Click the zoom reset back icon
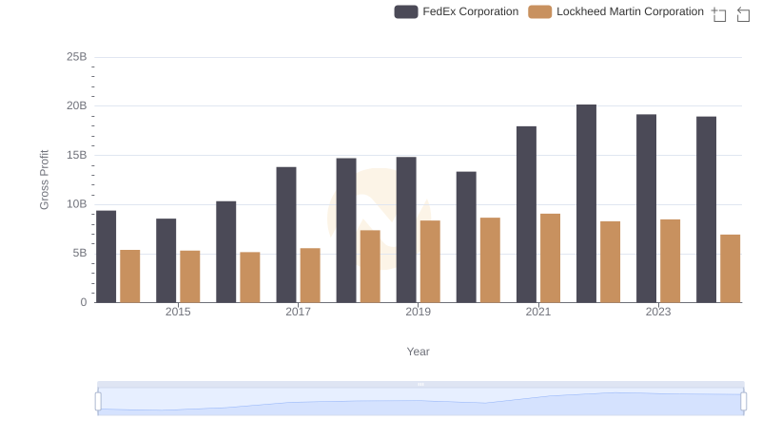This screenshot has height=438, width=761. [x=743, y=14]
